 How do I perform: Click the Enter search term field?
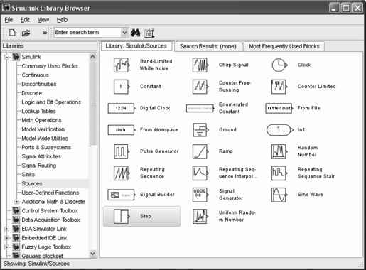87,32
